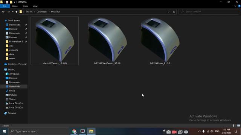Open the clock and date flyout
Screen dimensions: 241x135
[226, 131]
